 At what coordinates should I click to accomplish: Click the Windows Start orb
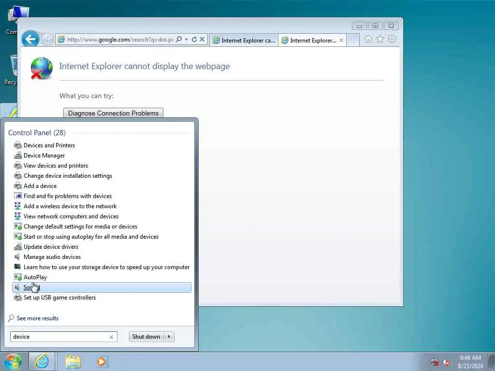[13, 361]
